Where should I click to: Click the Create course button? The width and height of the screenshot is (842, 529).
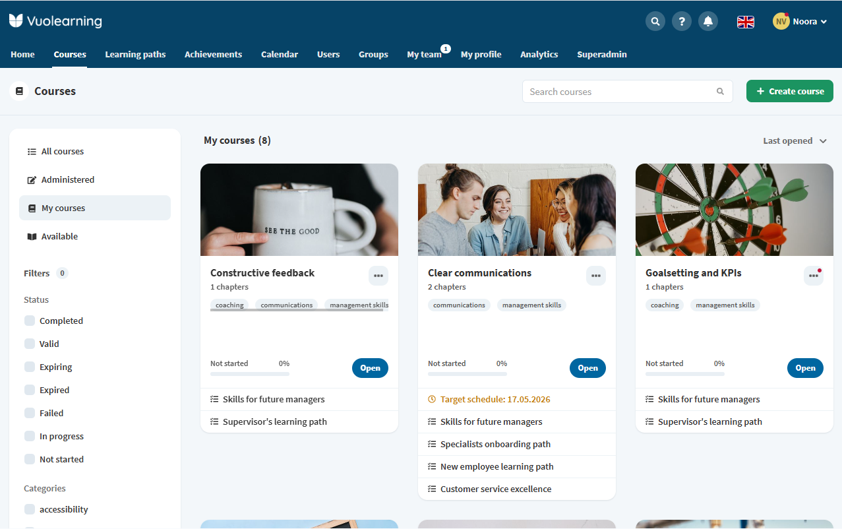tap(790, 91)
